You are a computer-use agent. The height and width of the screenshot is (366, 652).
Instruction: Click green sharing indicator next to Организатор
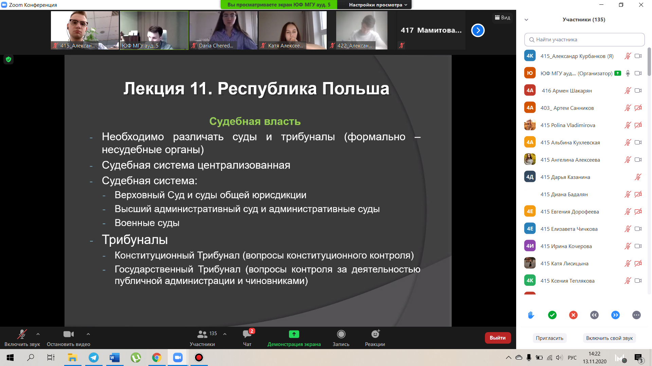[618, 73]
